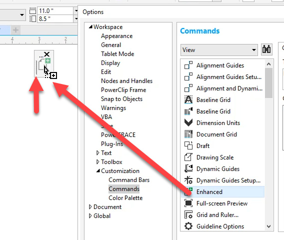Select the Guideline Options gear icon
Screen dimensions: 284x240
coord(188,226)
